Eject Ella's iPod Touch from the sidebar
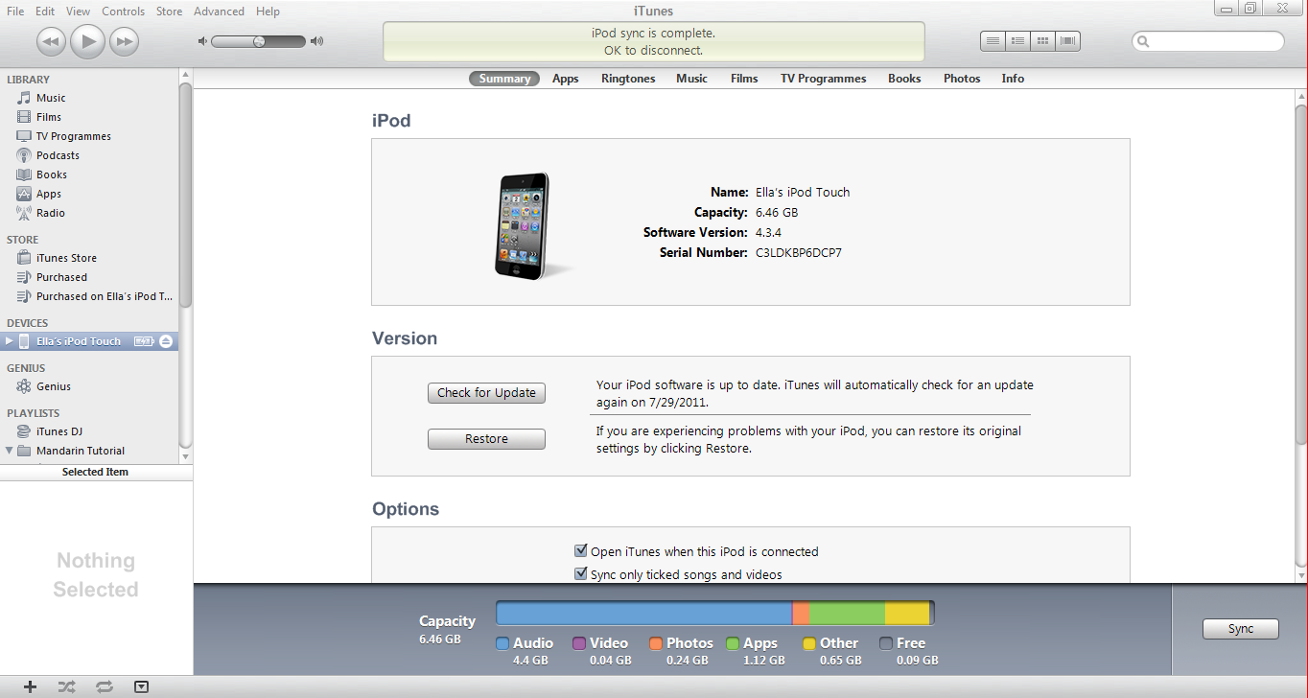Screen dimensions: 1308x698 pyautogui.click(x=165, y=340)
